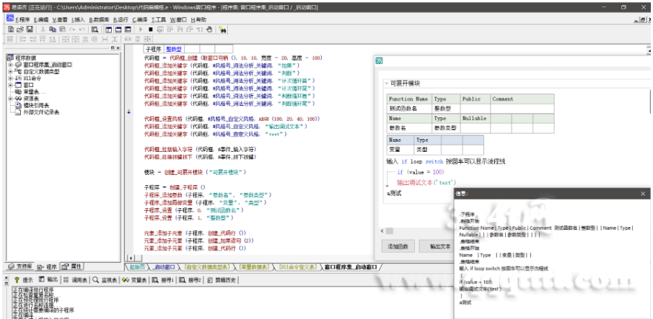Viewport: 653px width, 319px height.
Task: Click the Stop black square icon
Action: click(151, 30)
